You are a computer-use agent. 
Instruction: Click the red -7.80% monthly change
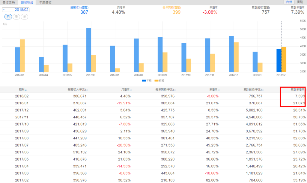click(125, 124)
